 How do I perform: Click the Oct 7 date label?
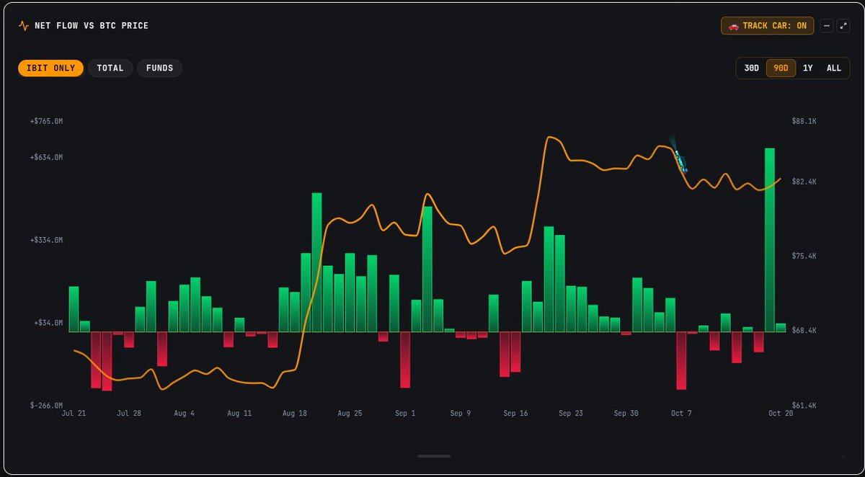681,414
